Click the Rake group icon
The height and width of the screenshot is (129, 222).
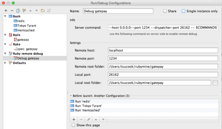[11, 44]
